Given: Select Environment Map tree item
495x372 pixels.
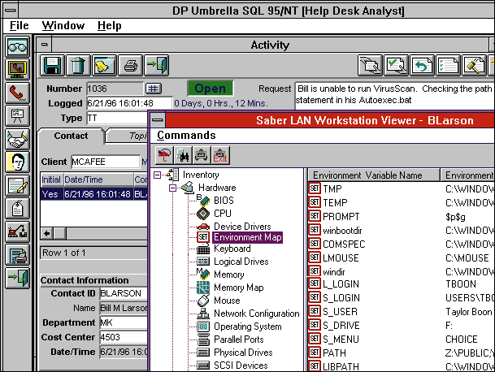Looking at the screenshot, I should pos(247,237).
